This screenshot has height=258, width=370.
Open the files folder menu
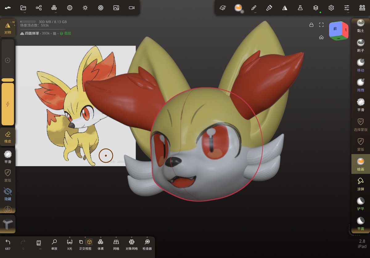click(23, 8)
